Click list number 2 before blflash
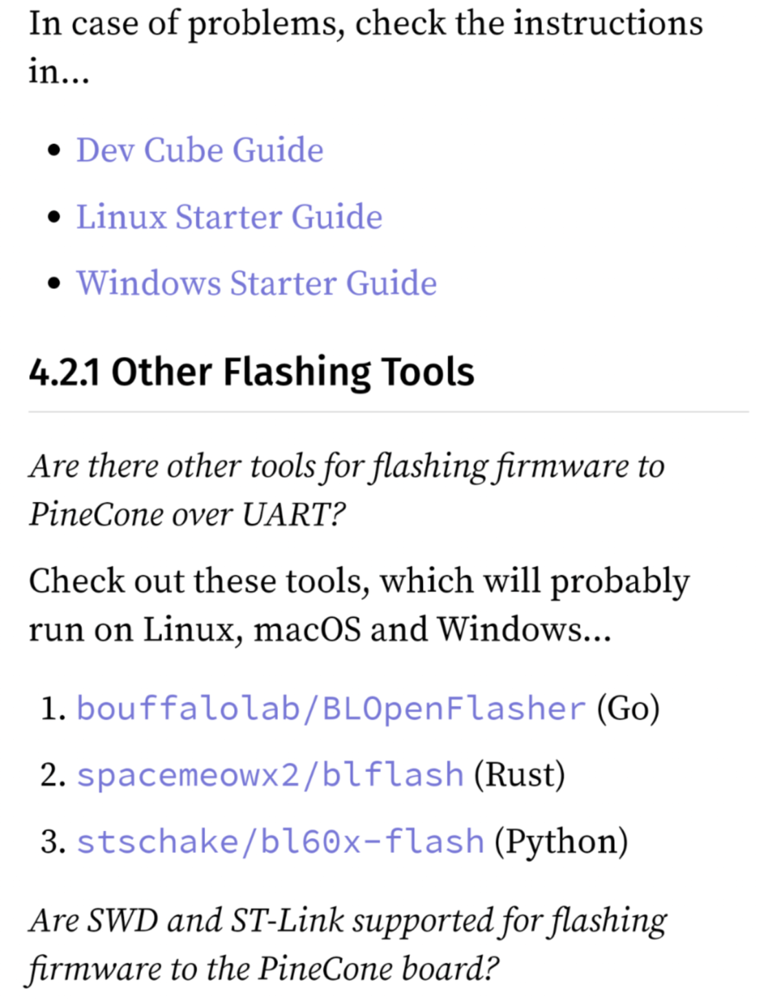 pyautogui.click(x=53, y=775)
